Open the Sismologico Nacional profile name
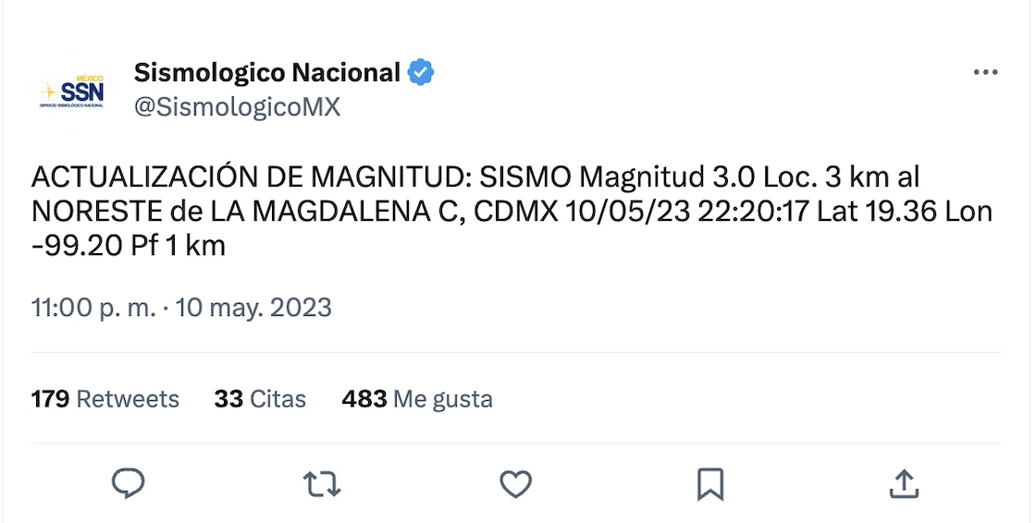 tap(266, 72)
